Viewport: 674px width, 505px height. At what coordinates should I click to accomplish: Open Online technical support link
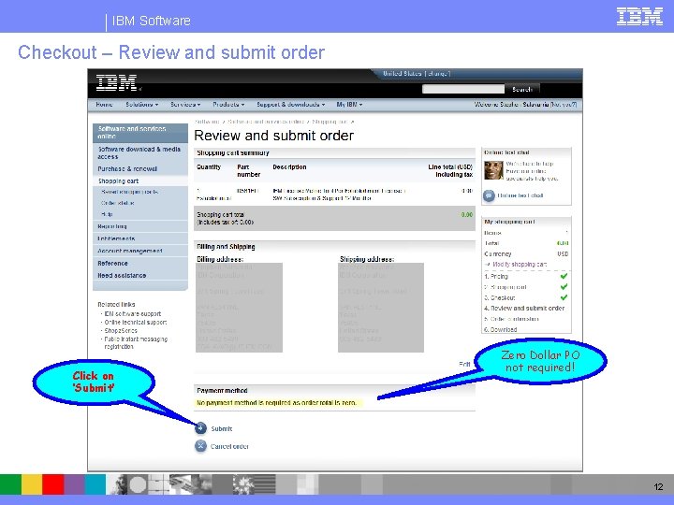pos(136,322)
